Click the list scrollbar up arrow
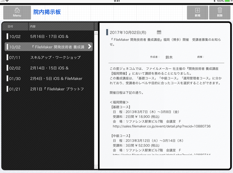The width and height of the screenshot is (233, 173). 96,33
